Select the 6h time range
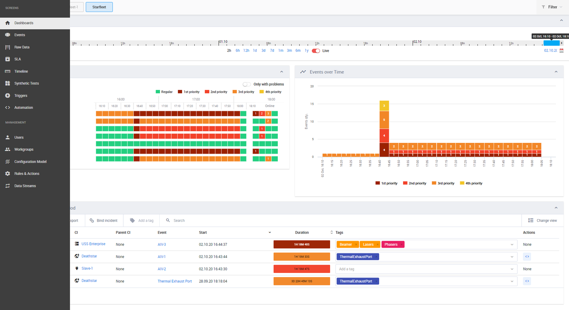This screenshot has height=310, width=569. tap(237, 50)
